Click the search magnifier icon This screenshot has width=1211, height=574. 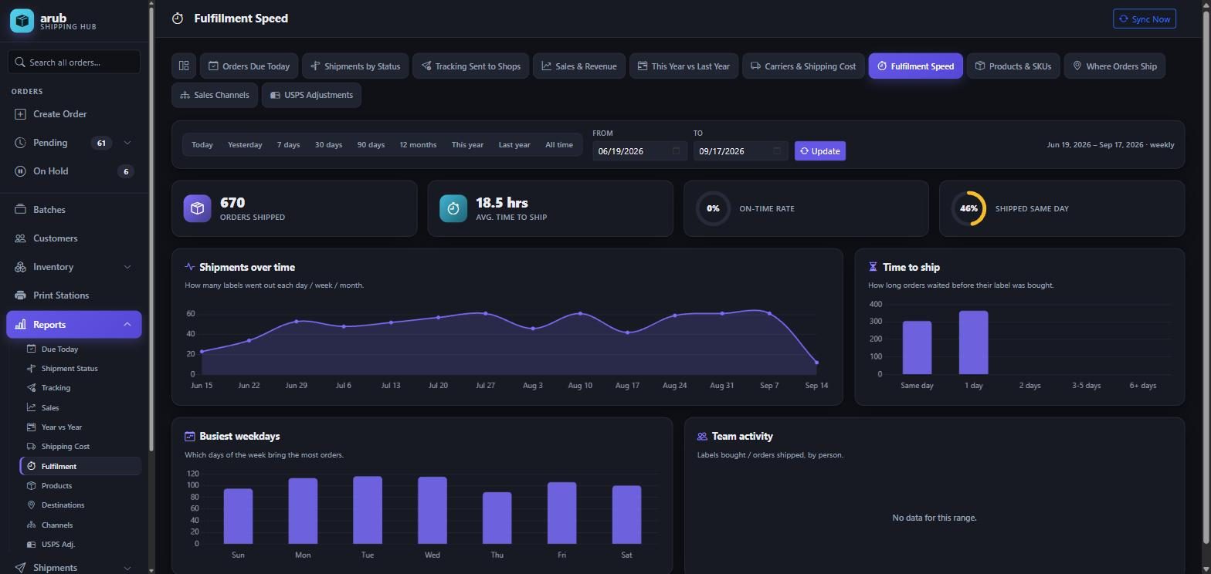click(20, 62)
